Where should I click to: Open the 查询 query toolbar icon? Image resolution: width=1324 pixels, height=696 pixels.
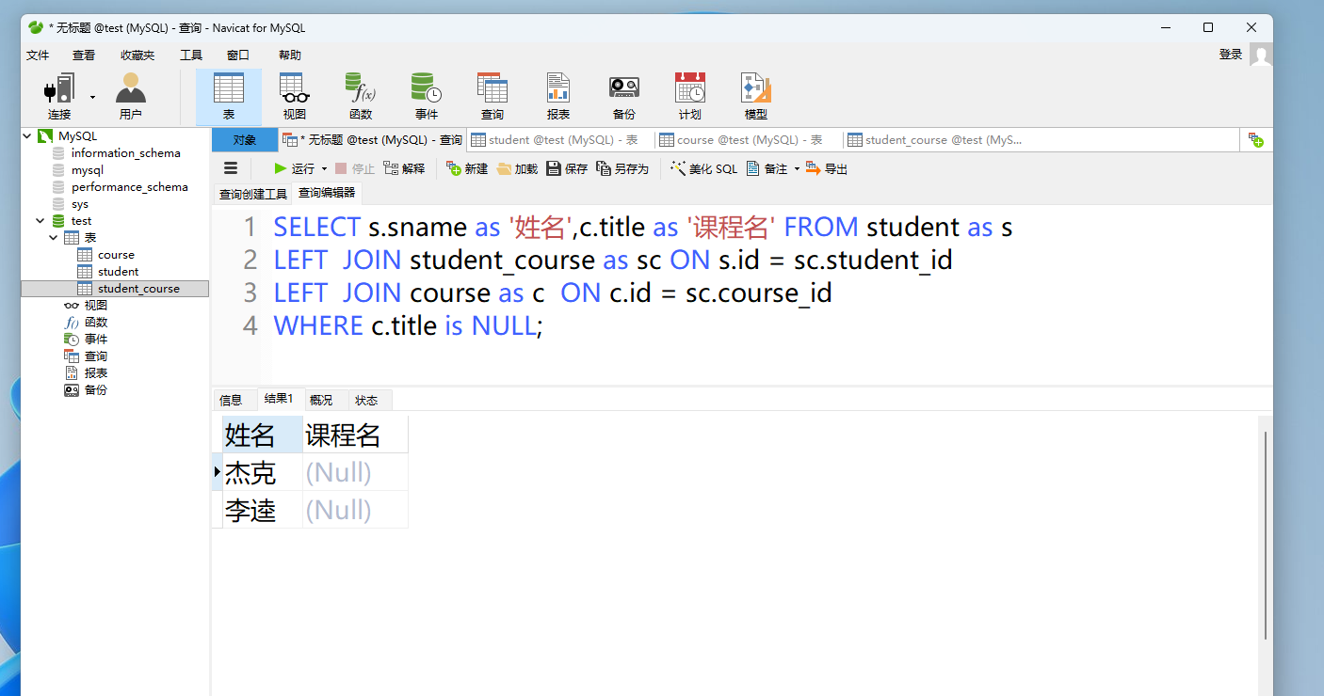492,97
